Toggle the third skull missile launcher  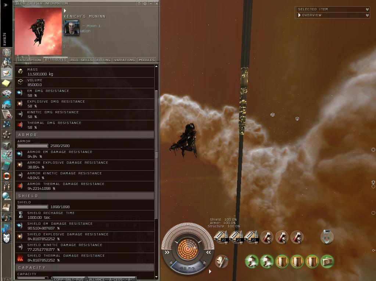pos(297,237)
